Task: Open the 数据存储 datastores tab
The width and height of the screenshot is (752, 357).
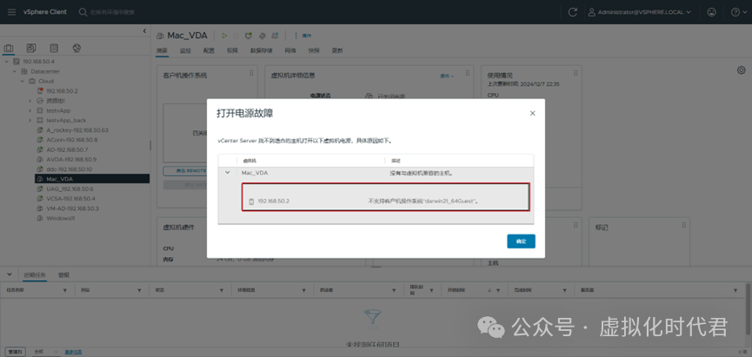Action: (x=262, y=50)
